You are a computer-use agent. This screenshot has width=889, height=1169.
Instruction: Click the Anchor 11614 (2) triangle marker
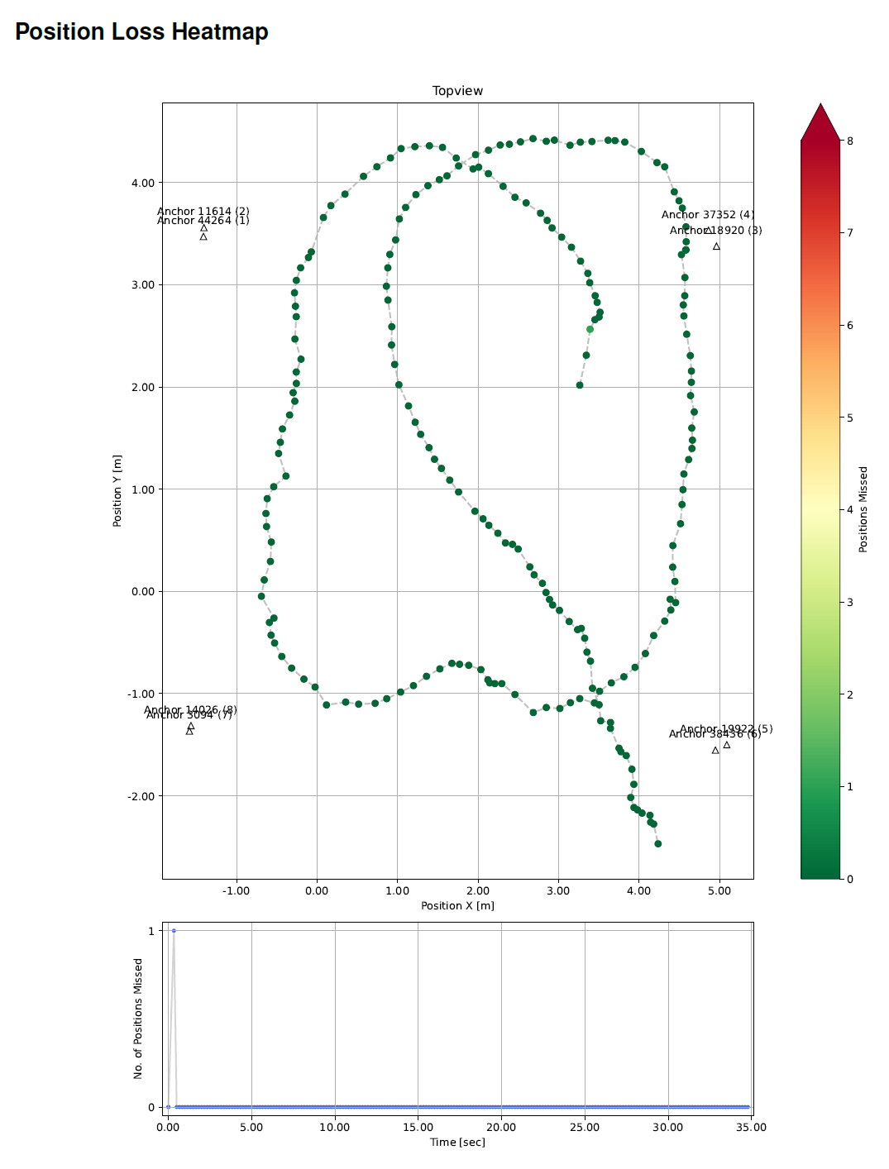click(x=204, y=228)
